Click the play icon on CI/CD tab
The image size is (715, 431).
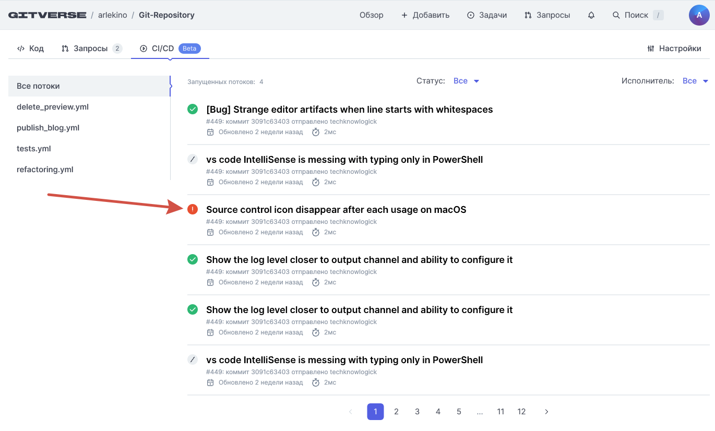point(144,49)
